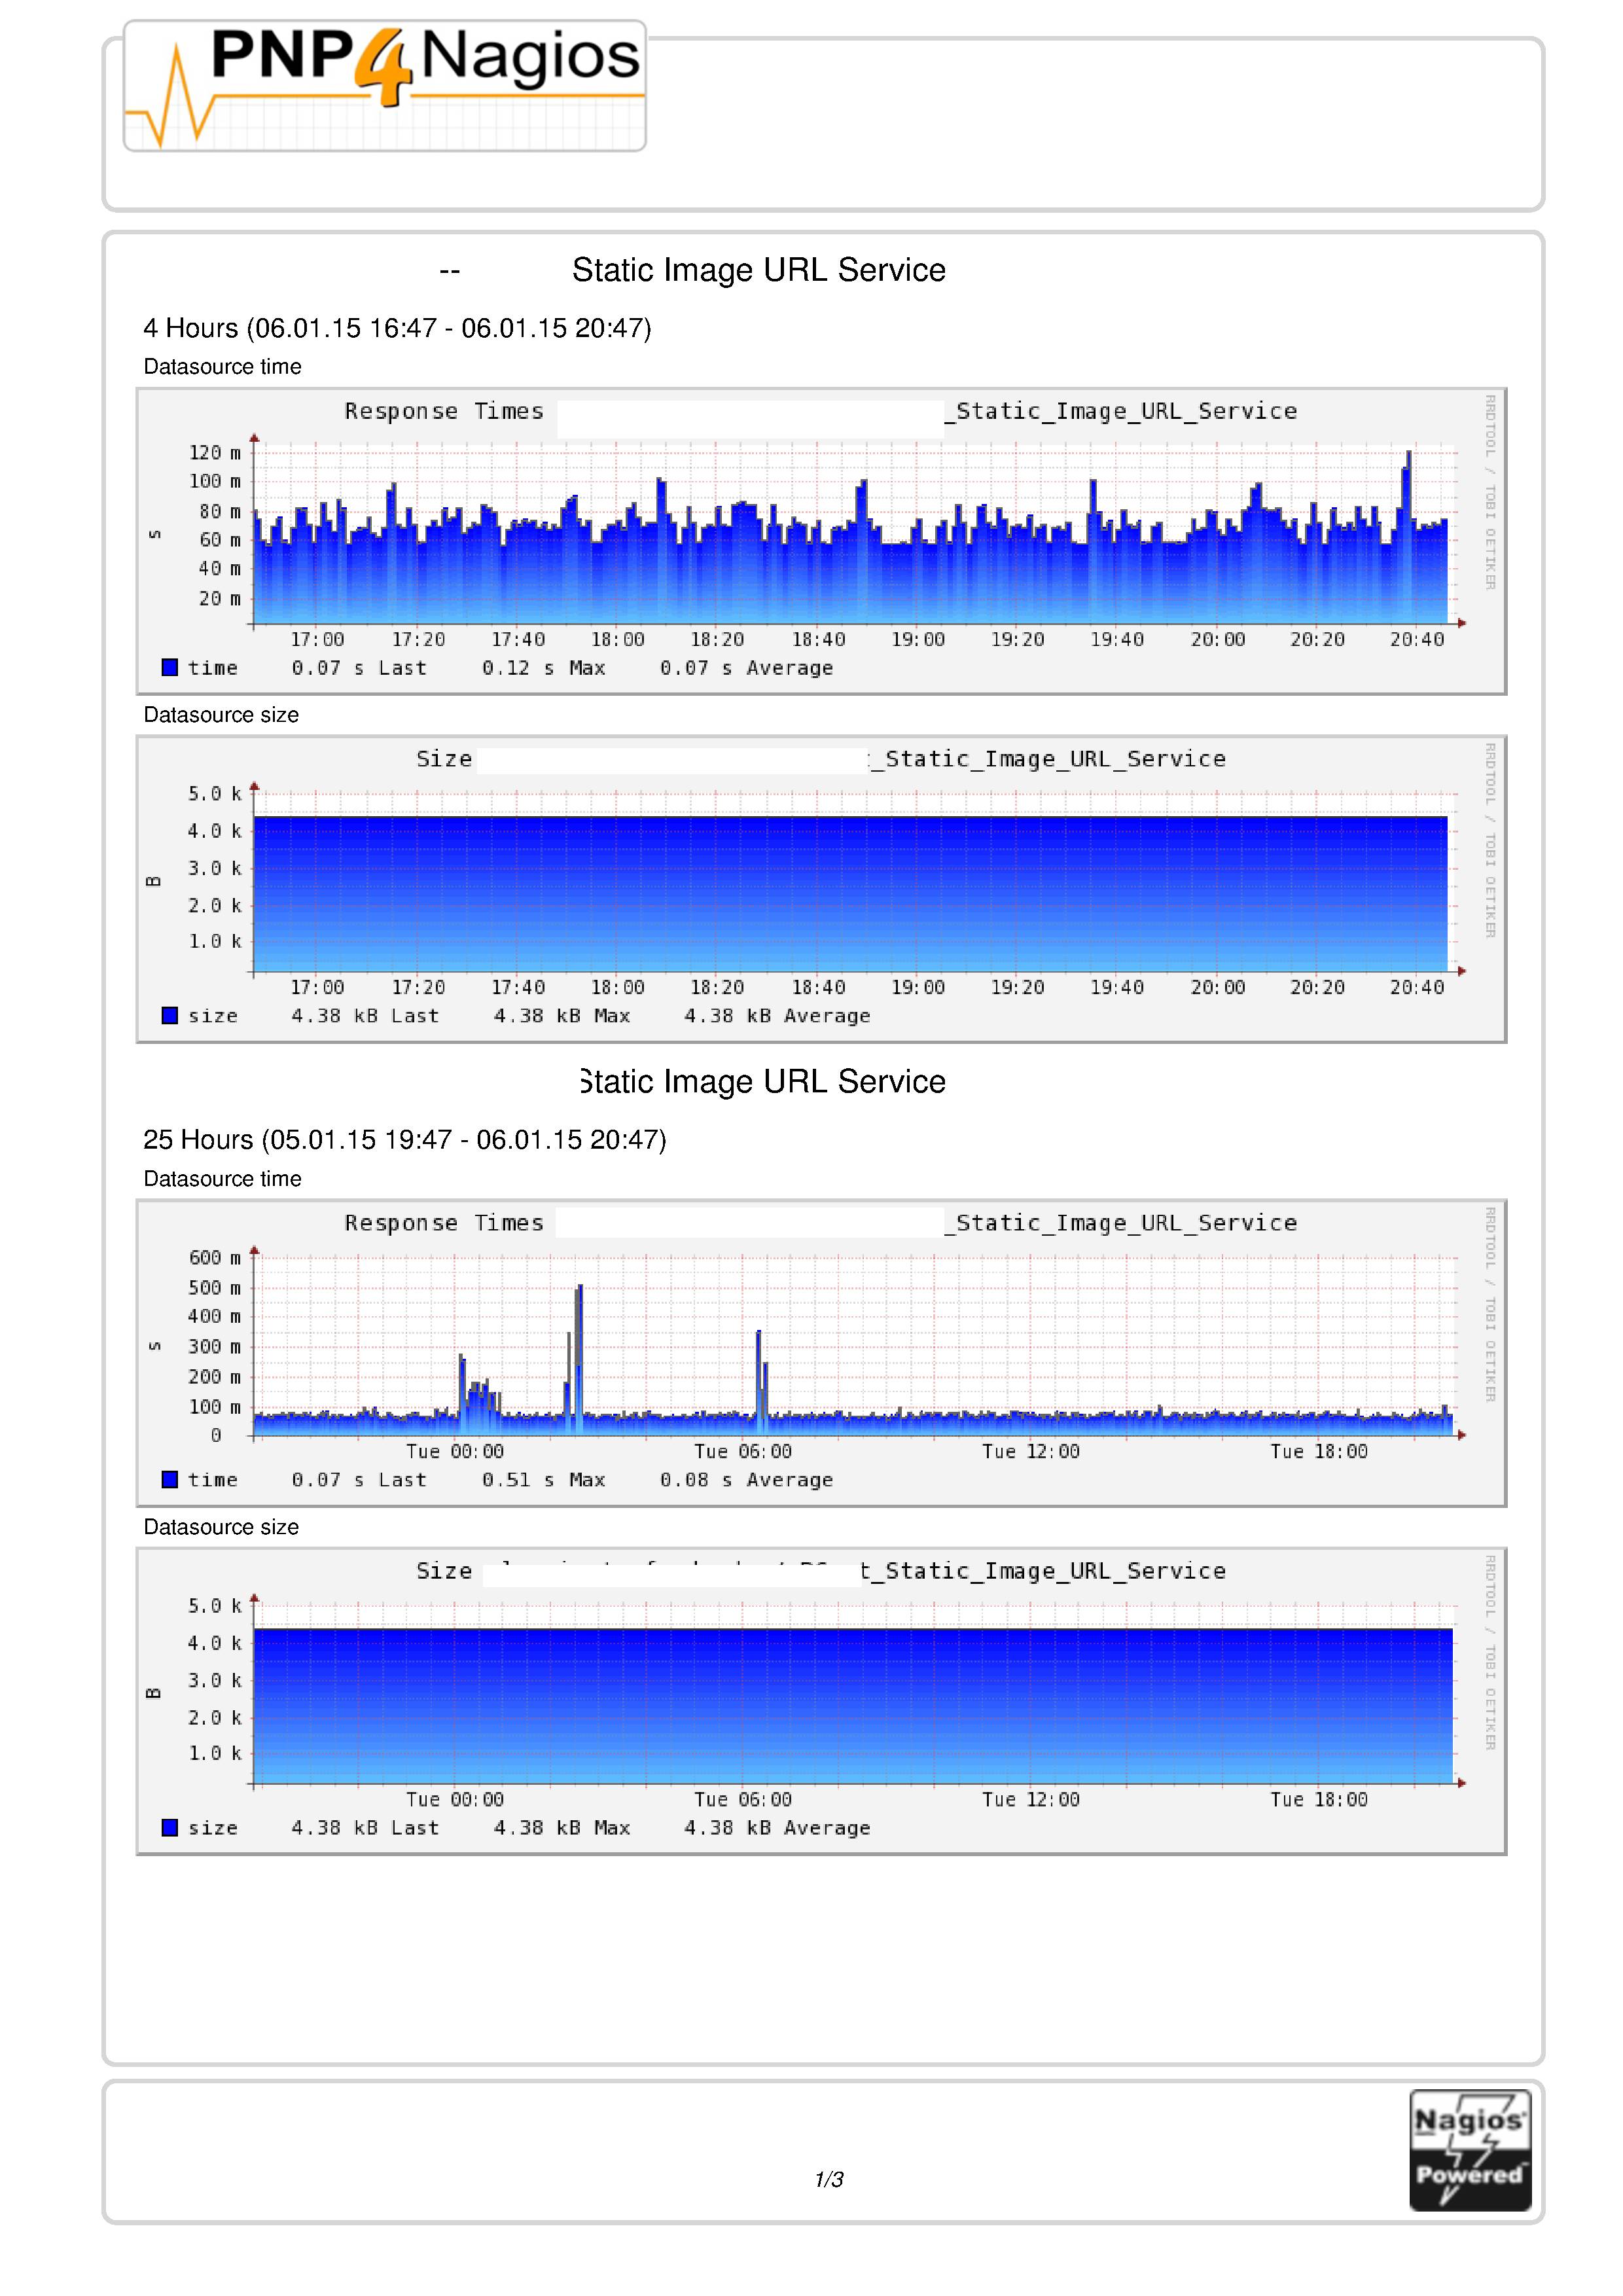Click blue time legend swatch in 4 Hours graph

[x=170, y=667]
